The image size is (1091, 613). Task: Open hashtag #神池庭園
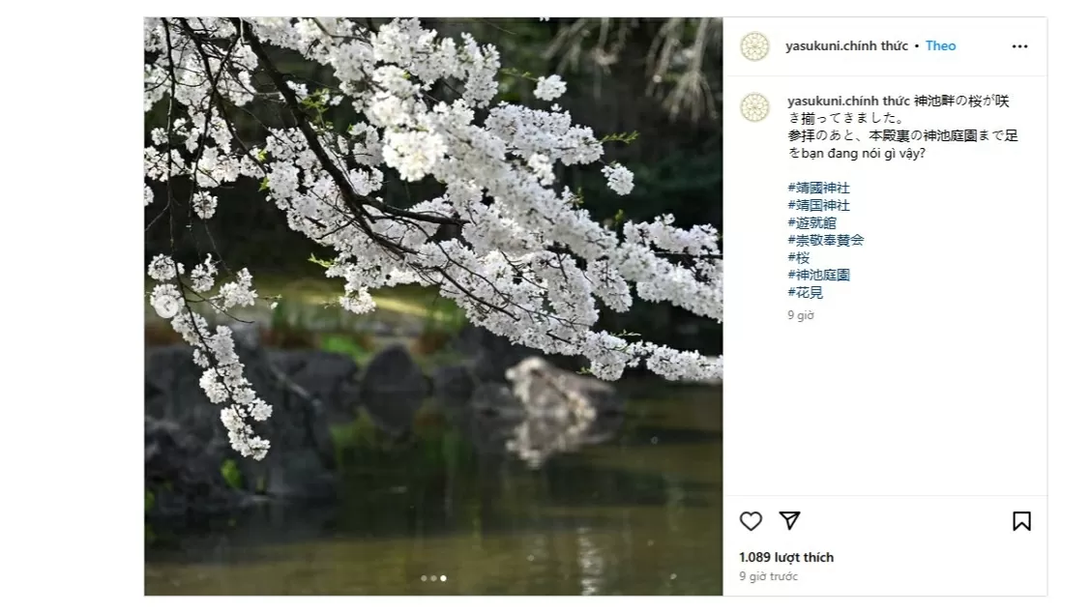click(818, 275)
